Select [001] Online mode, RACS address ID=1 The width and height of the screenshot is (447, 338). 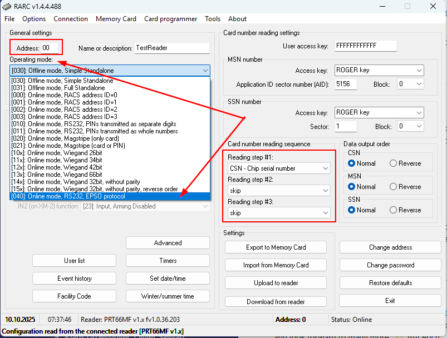click(110, 102)
